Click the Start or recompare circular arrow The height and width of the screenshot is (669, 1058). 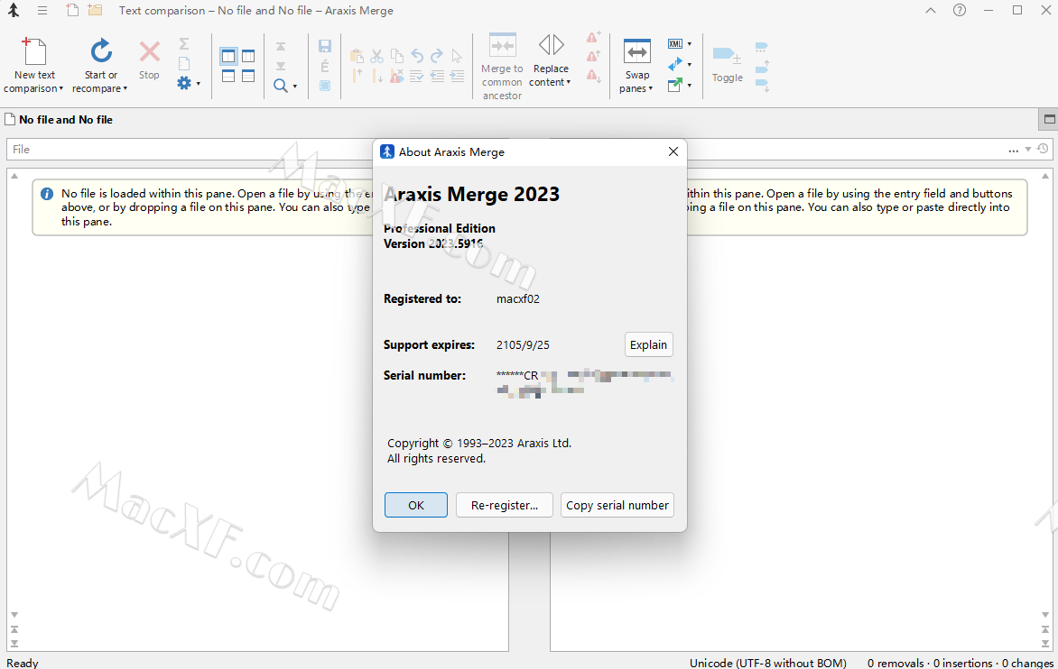[x=101, y=51]
